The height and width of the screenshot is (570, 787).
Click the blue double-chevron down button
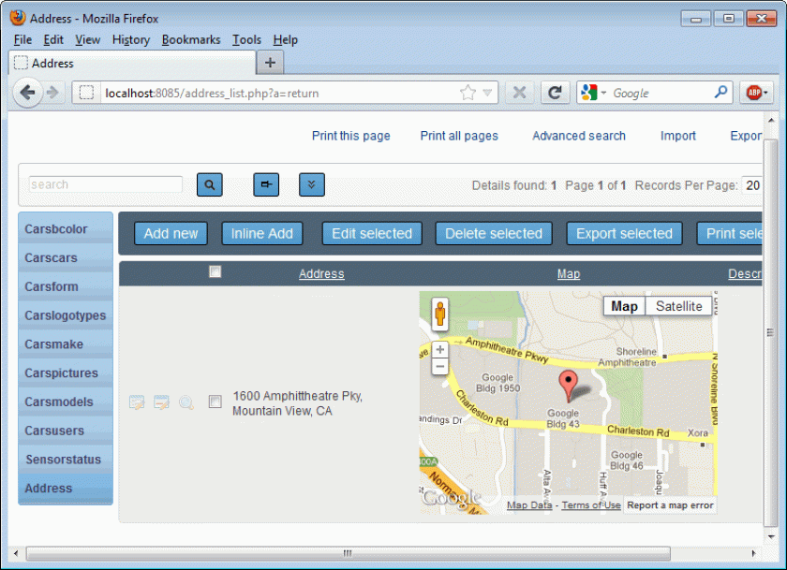click(x=312, y=184)
